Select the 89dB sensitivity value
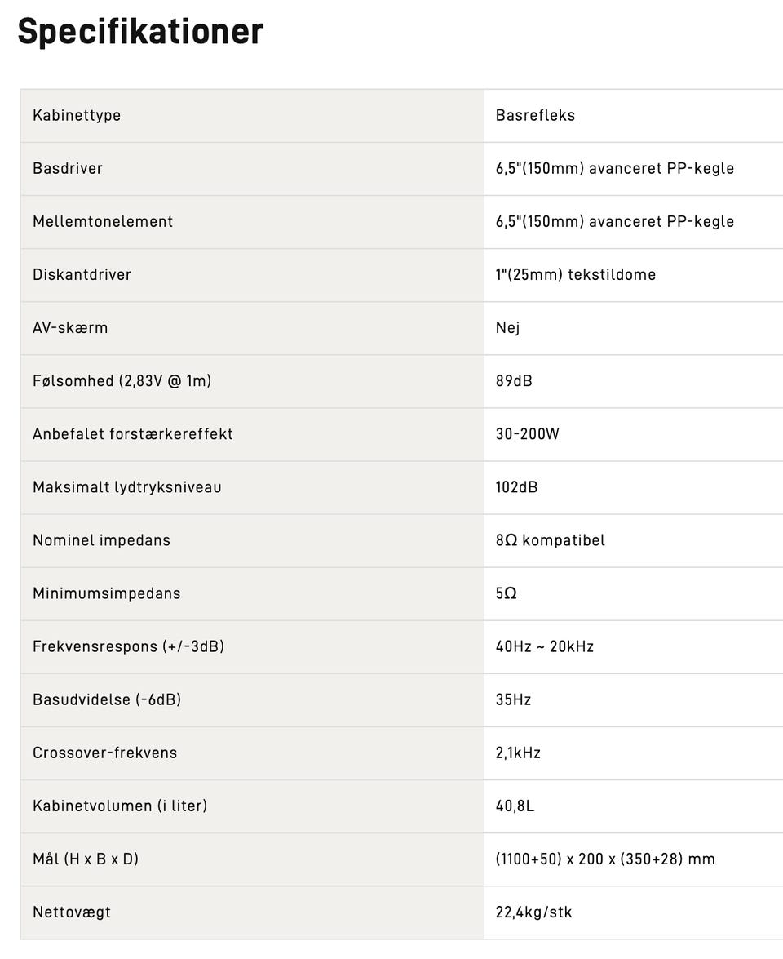The height and width of the screenshot is (959, 783). 514,380
